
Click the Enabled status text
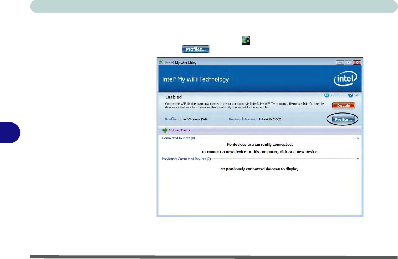click(x=173, y=97)
